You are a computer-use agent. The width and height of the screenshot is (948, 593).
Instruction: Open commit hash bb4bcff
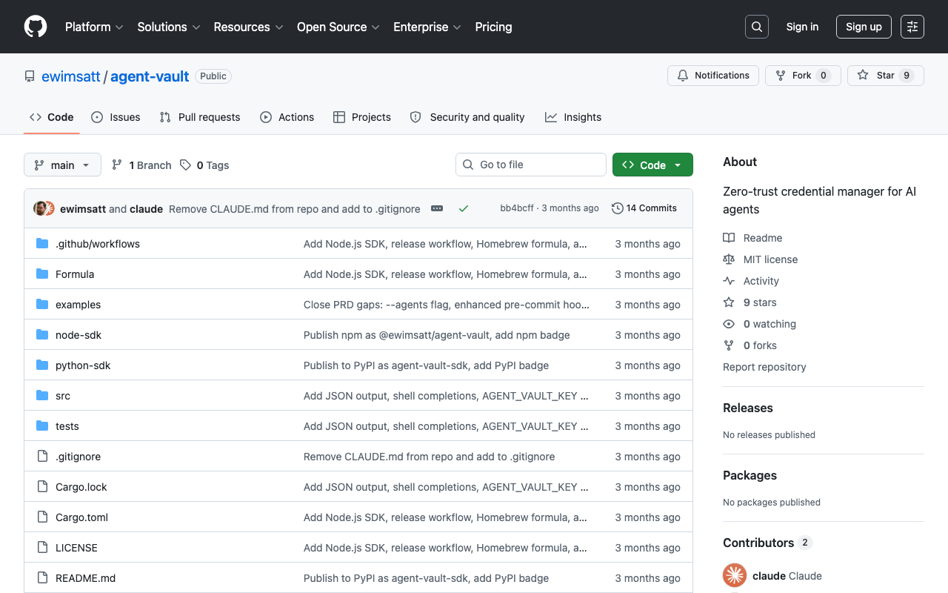click(517, 208)
